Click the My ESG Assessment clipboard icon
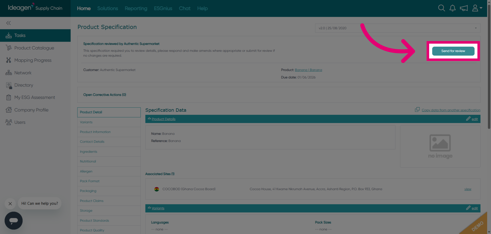This screenshot has height=234, width=491. point(8,97)
